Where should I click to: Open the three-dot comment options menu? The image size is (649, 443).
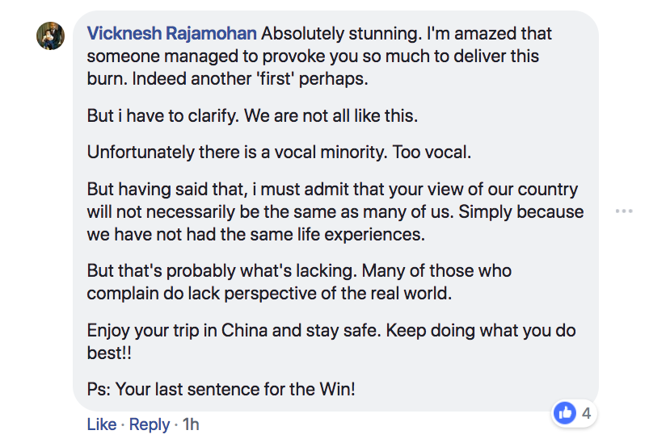624,211
